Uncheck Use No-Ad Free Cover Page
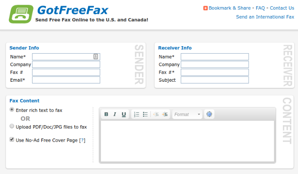This screenshot has height=174, width=298. [12, 140]
